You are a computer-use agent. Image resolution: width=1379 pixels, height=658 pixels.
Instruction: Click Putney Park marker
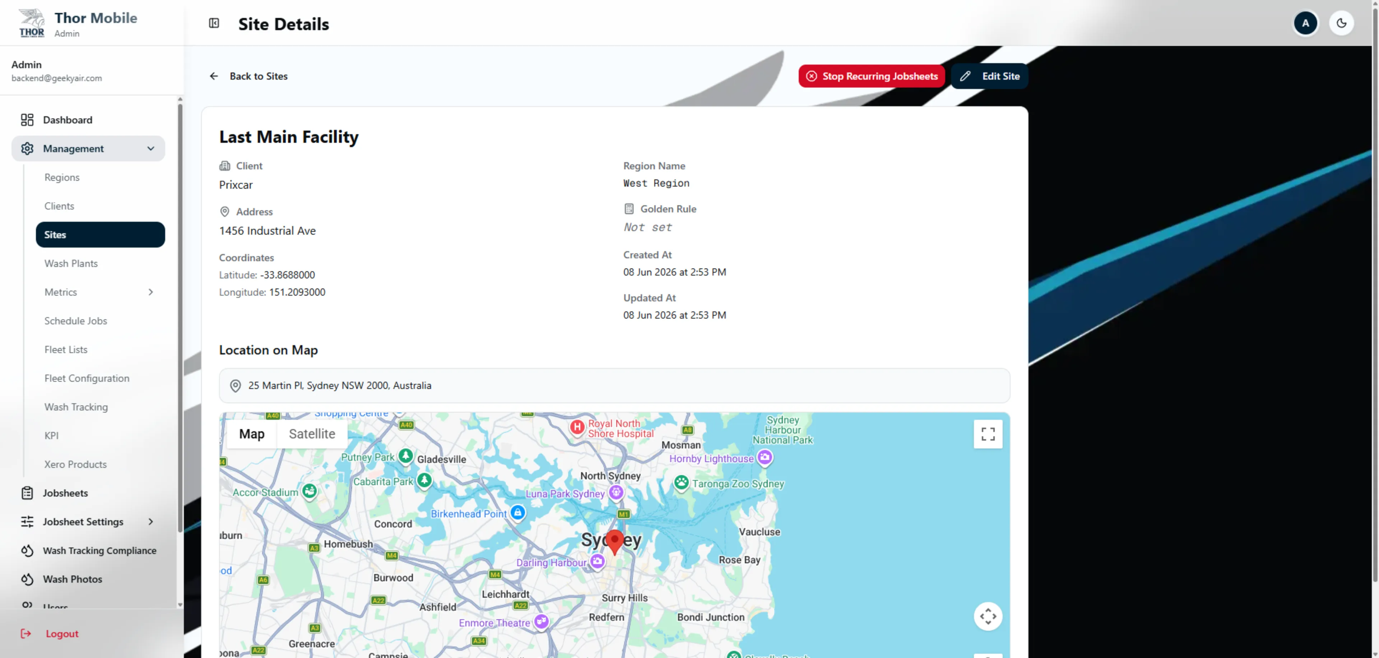point(406,456)
